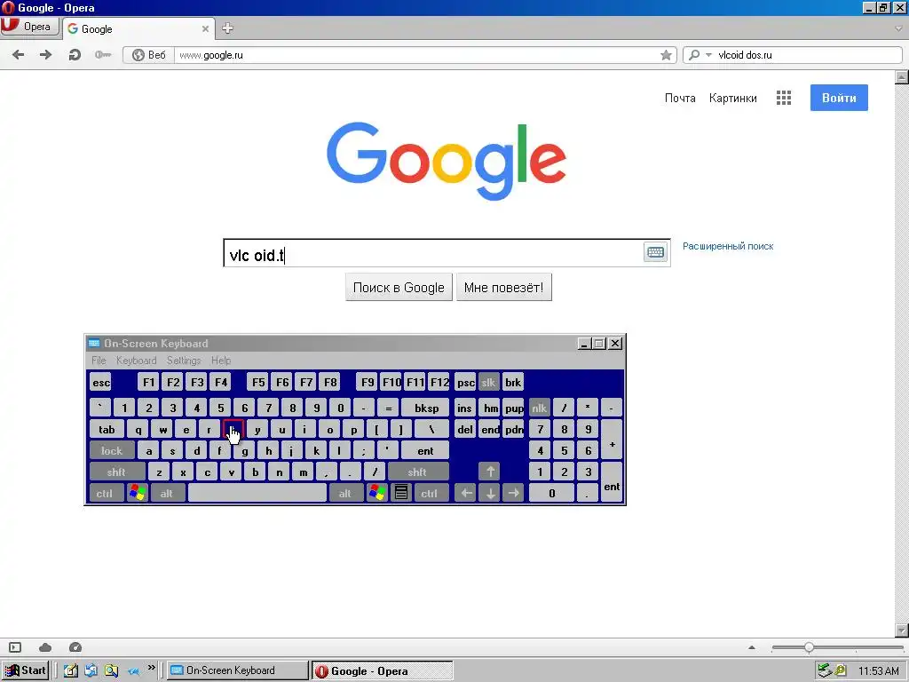Click the Opera Turbo gauge icon
Screen dimensions: 909x682
click(x=75, y=647)
